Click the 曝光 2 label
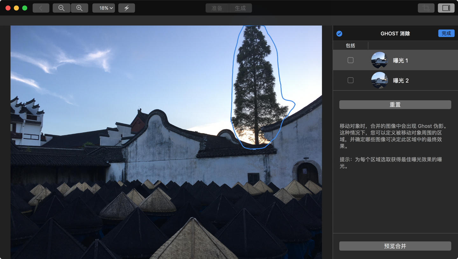Image resolution: width=458 pixels, height=259 pixels. point(401,81)
